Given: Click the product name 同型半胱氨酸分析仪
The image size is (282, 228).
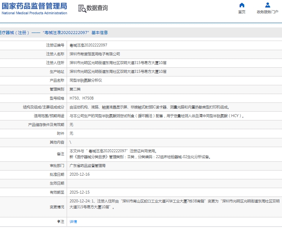Looking at the screenshot, I should coord(86,80).
